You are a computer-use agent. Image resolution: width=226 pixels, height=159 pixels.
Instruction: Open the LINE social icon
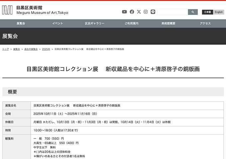(153, 12)
